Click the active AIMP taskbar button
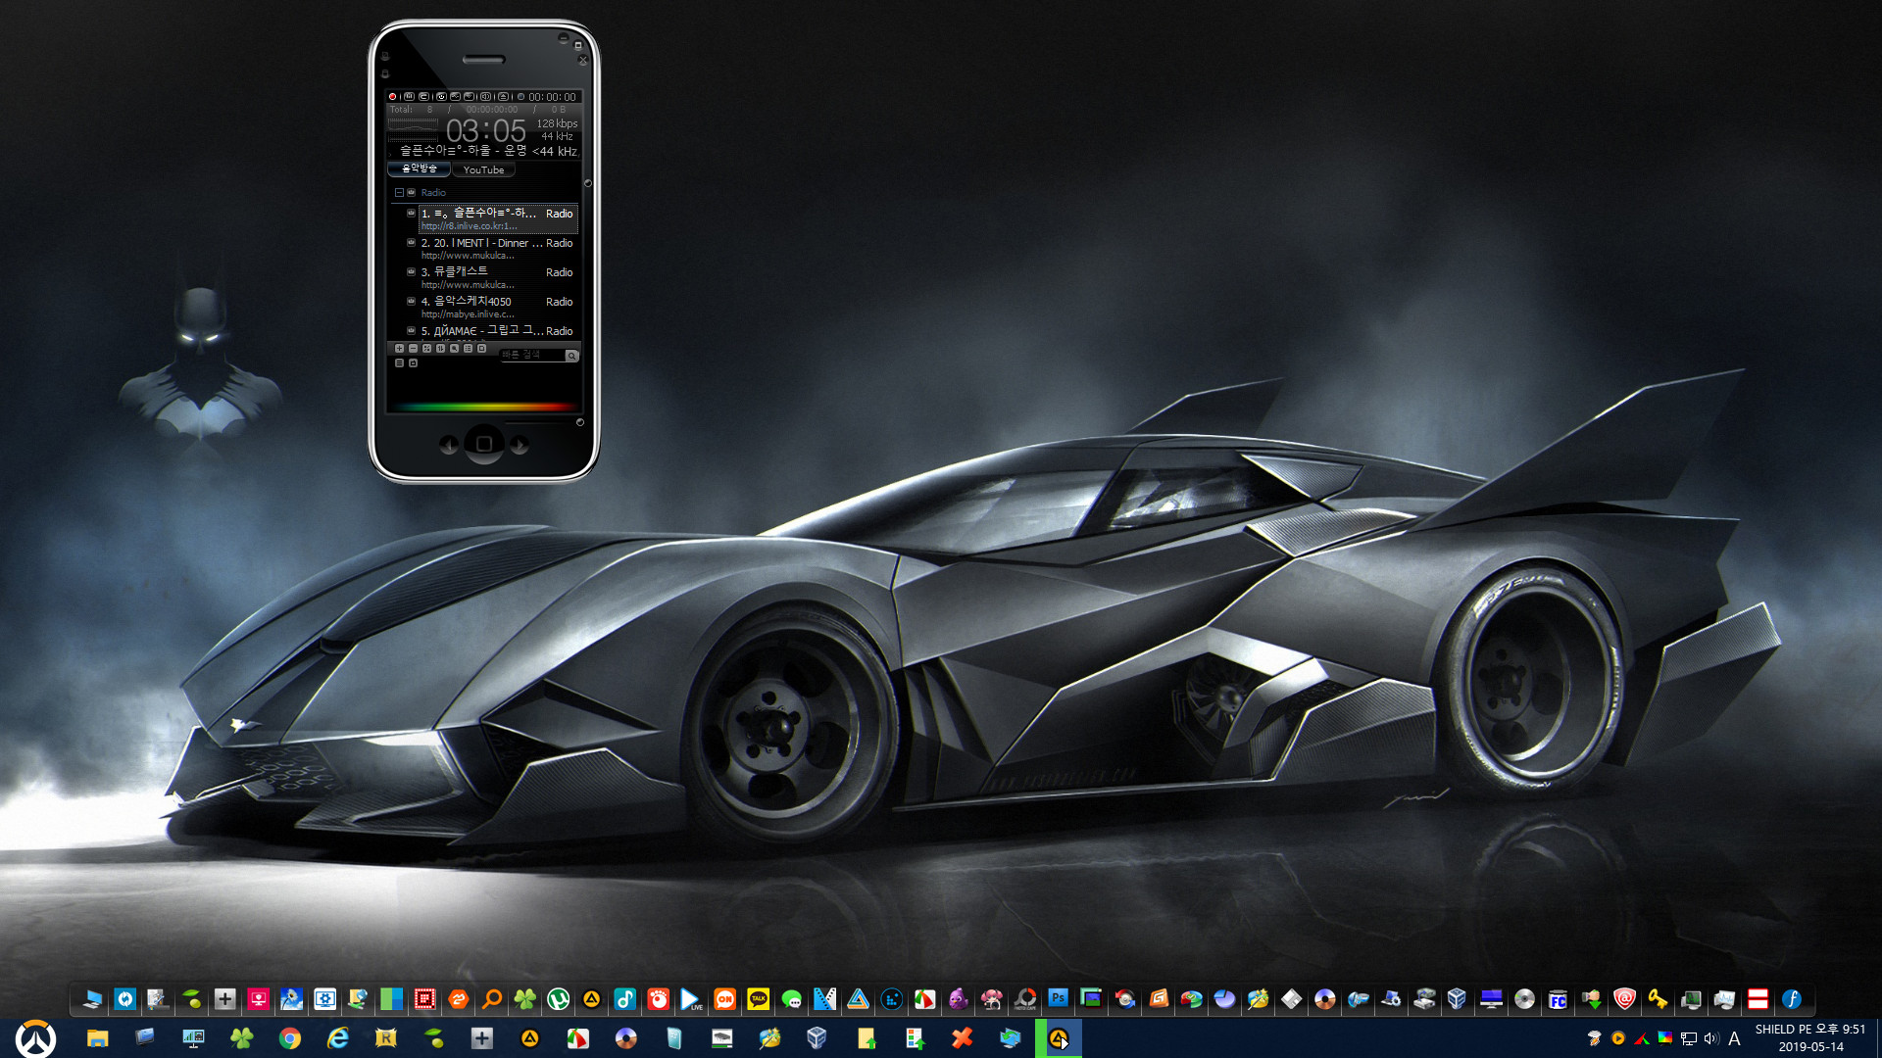Viewport: 1882px width, 1058px height. 1059,1038
